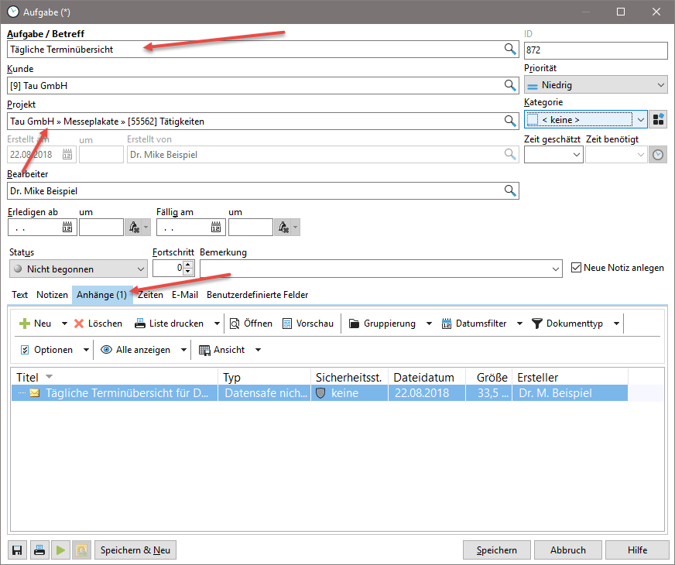The height and width of the screenshot is (565, 675).
Task: Click the printer icon at bottom left
Action: (39, 550)
